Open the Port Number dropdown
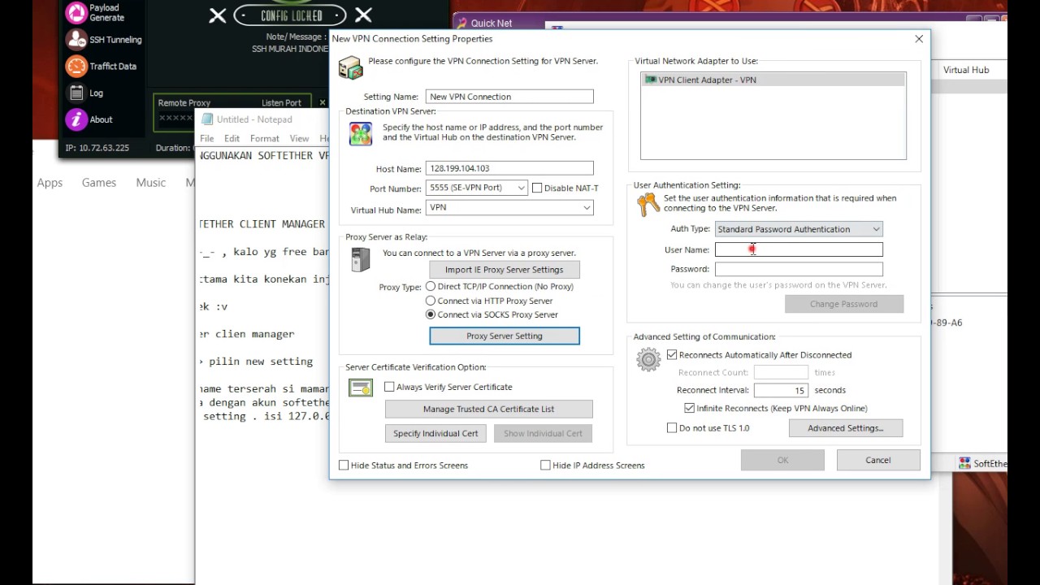The width and height of the screenshot is (1040, 585). coord(477,188)
